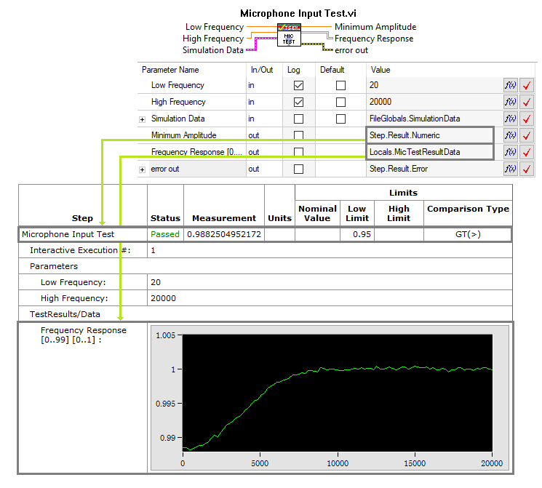
Task: Edit the Locals.MicTestResultData value field
Action: tap(429, 152)
